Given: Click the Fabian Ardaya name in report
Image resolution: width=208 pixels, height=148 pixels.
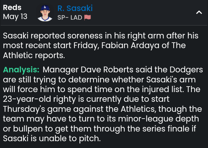Looking at the screenshot, I should [x=114, y=46].
